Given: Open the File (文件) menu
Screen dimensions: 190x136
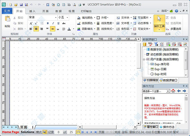Looking at the screenshot, I should 7,11.
